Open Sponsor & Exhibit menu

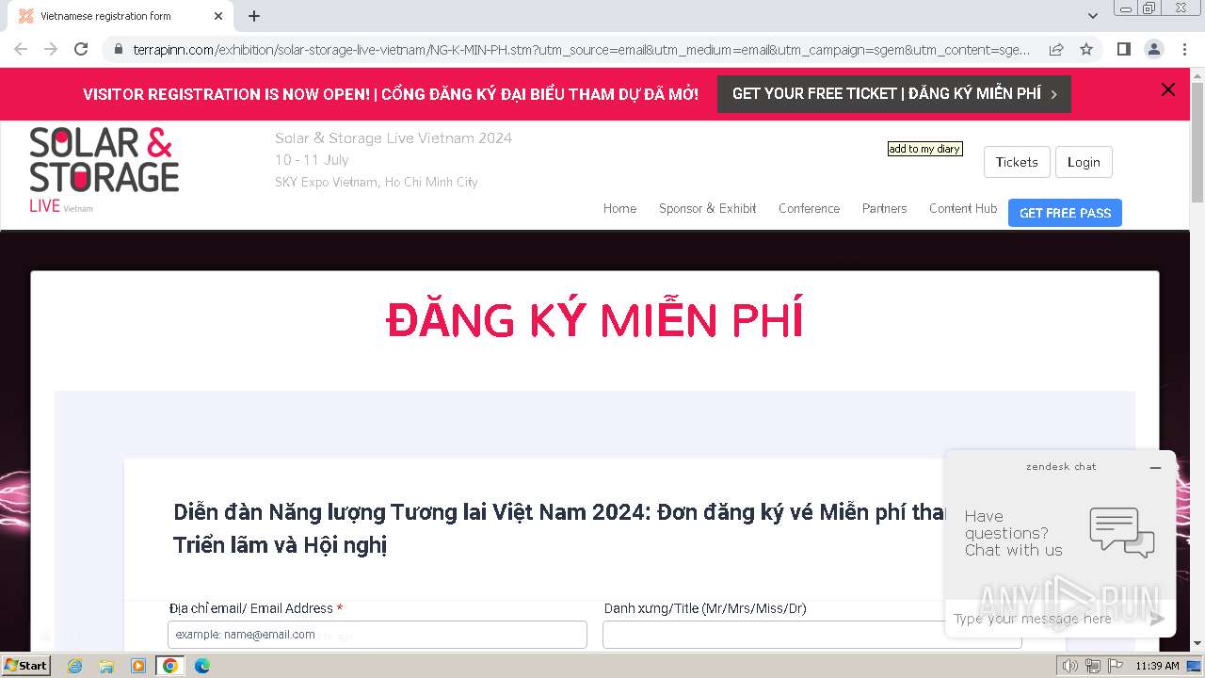(x=707, y=208)
